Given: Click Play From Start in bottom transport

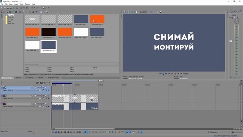Looking at the screenshot, I should tap(59, 132).
